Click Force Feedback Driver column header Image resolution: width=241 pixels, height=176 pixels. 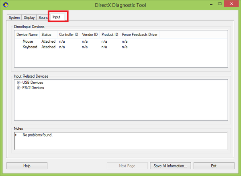[x=140, y=35]
